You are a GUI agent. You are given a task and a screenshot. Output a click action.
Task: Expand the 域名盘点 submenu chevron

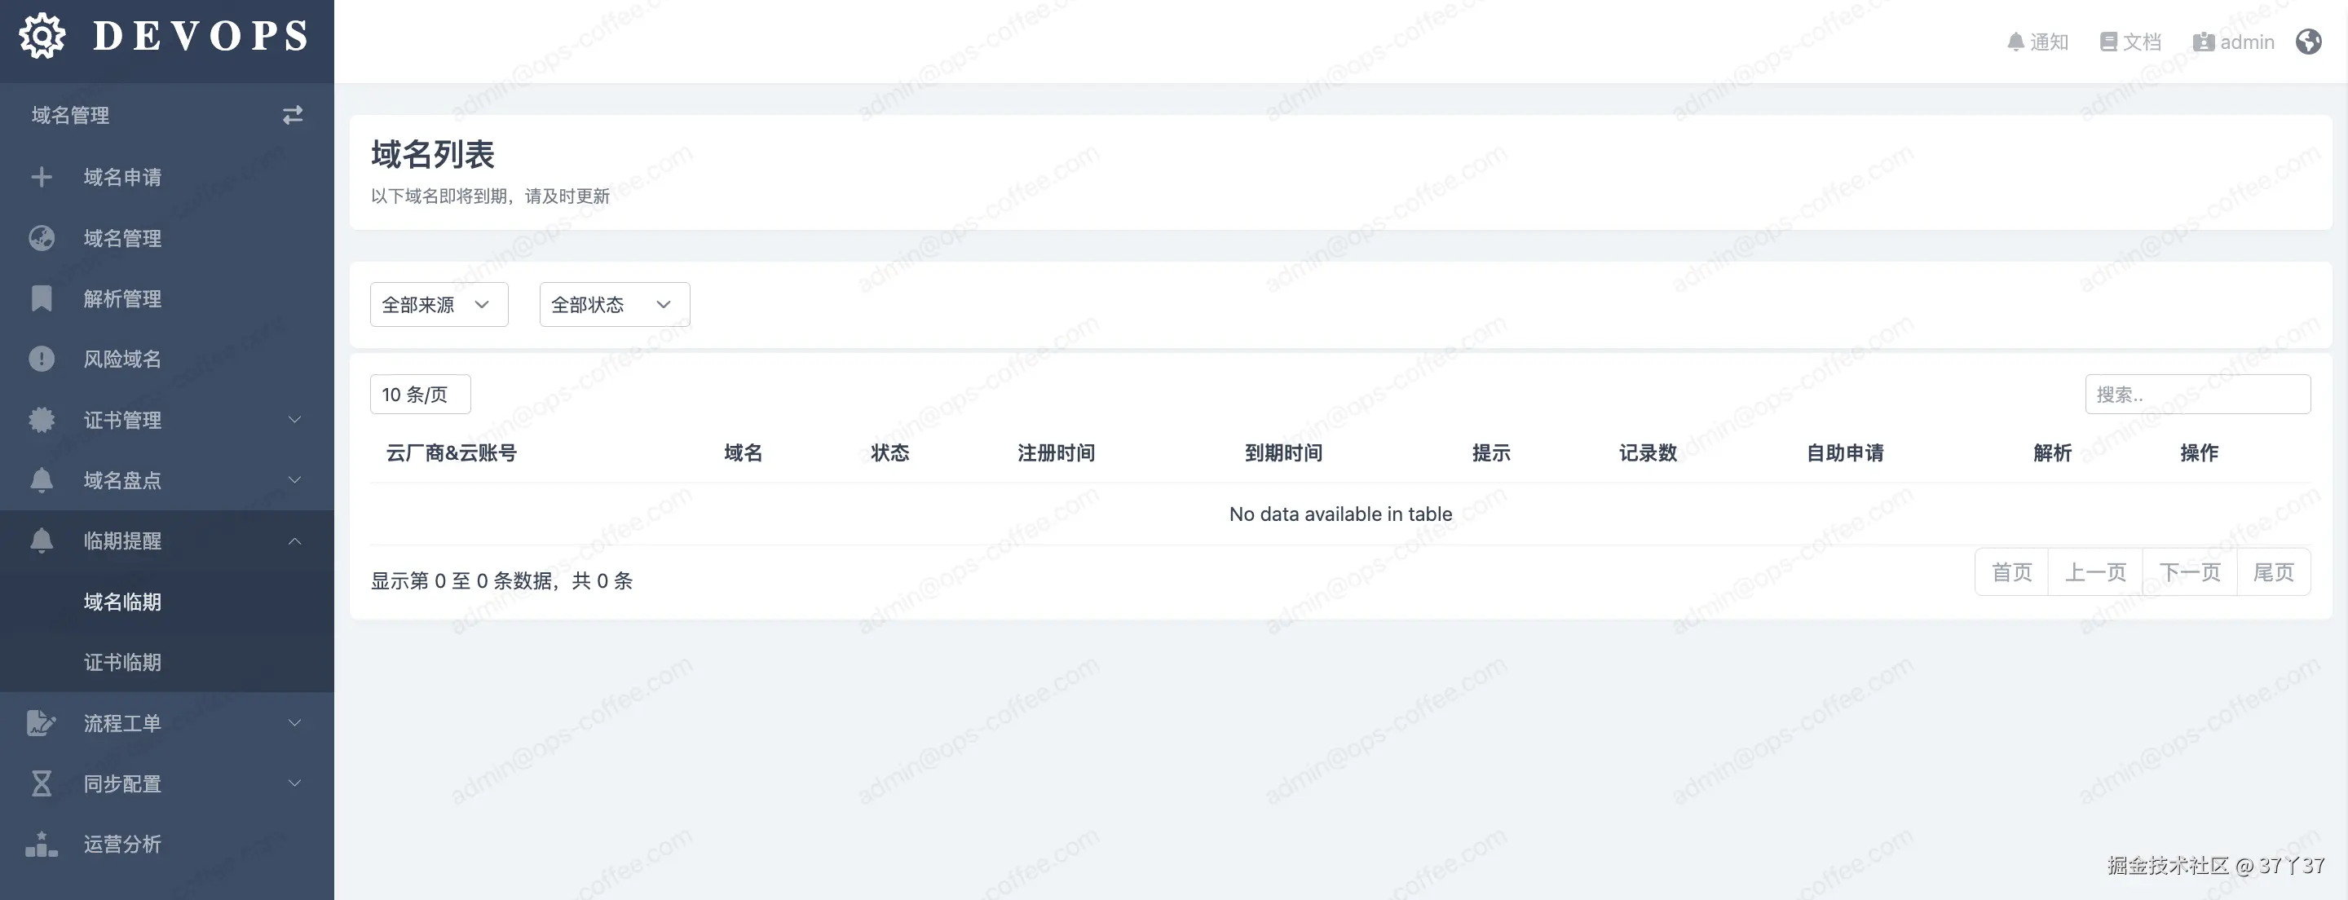[x=294, y=479]
